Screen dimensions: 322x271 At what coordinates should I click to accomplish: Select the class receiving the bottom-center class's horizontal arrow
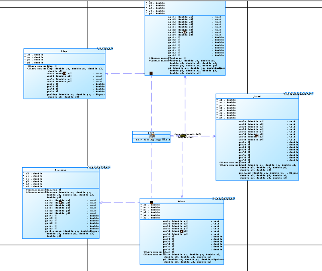pos(61,203)
